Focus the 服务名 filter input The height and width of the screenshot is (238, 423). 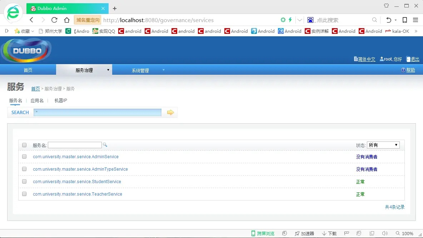click(75, 145)
